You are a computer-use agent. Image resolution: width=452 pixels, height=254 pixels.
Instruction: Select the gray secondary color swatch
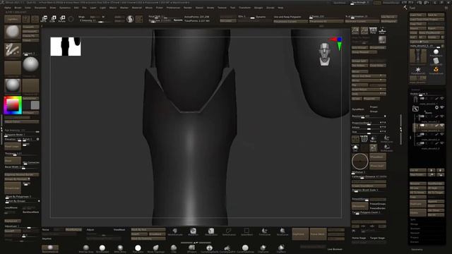35,105
